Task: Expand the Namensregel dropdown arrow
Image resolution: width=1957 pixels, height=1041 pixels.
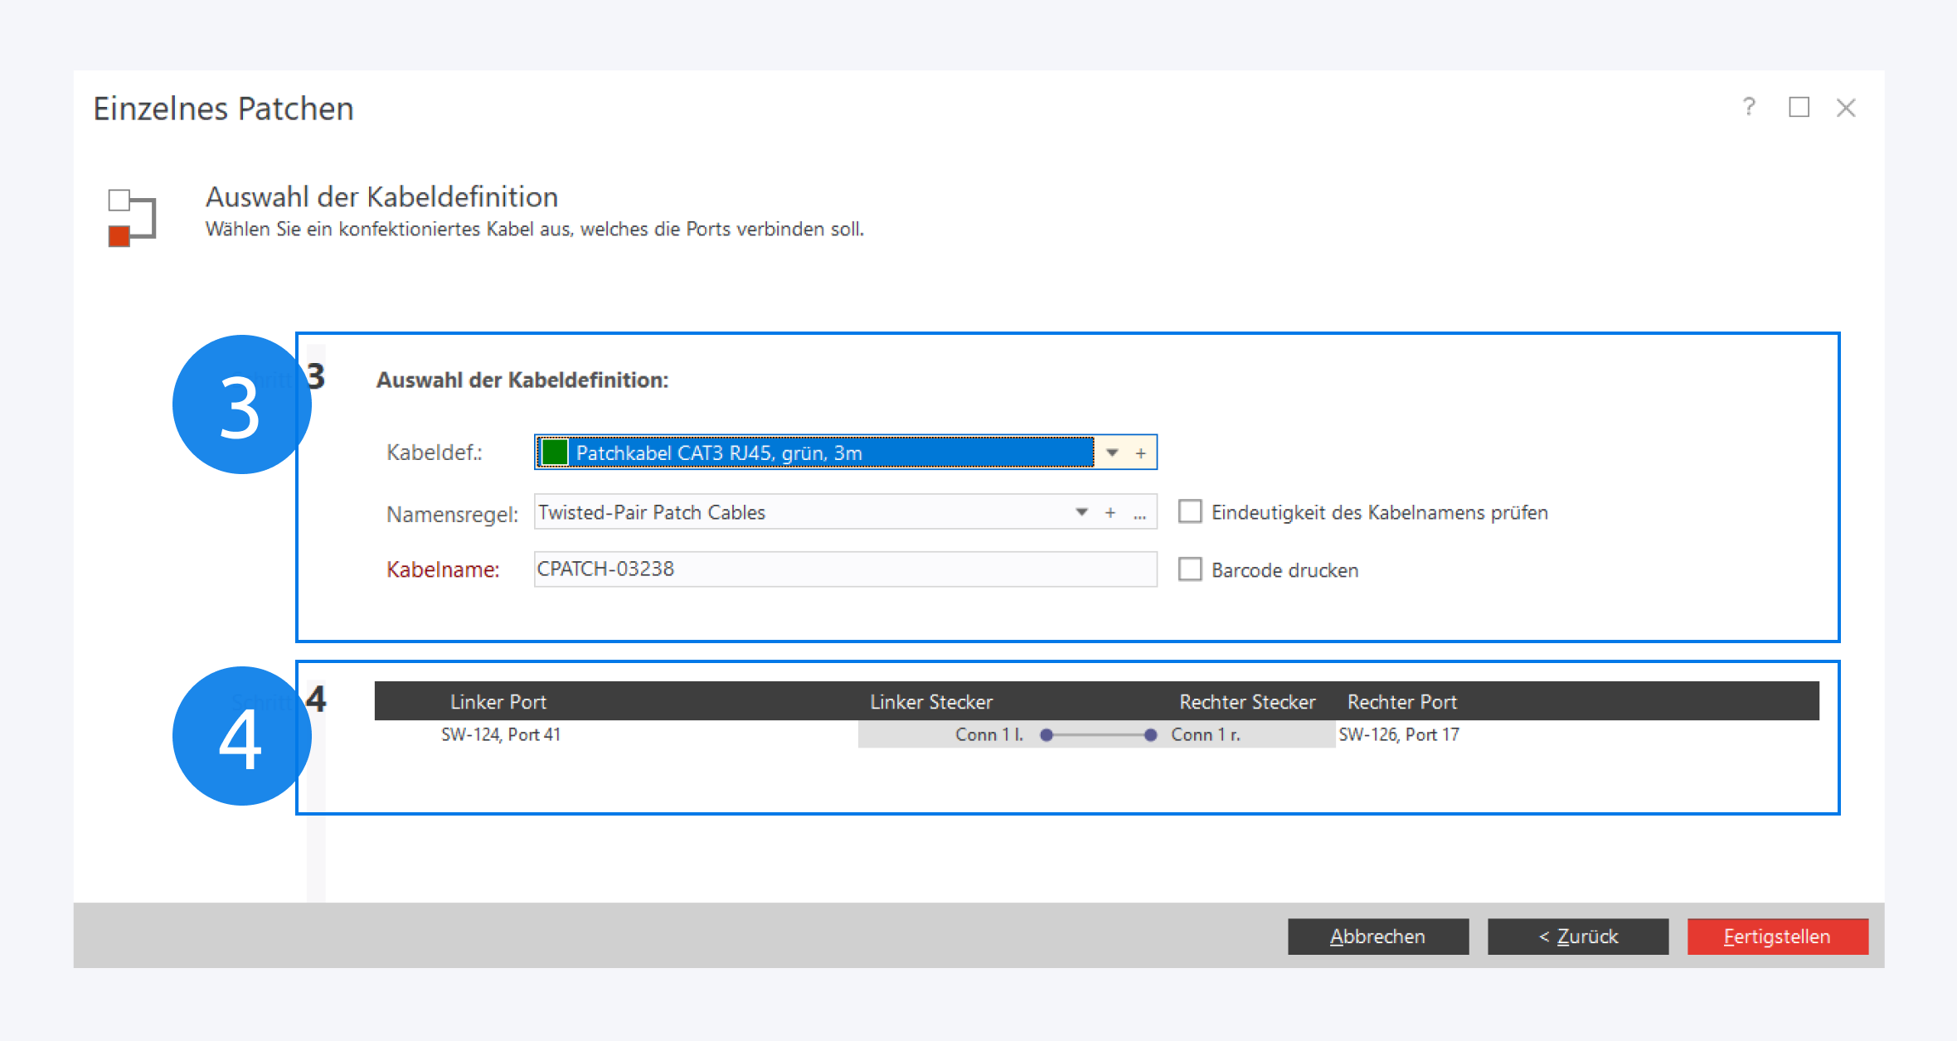Action: (1081, 512)
